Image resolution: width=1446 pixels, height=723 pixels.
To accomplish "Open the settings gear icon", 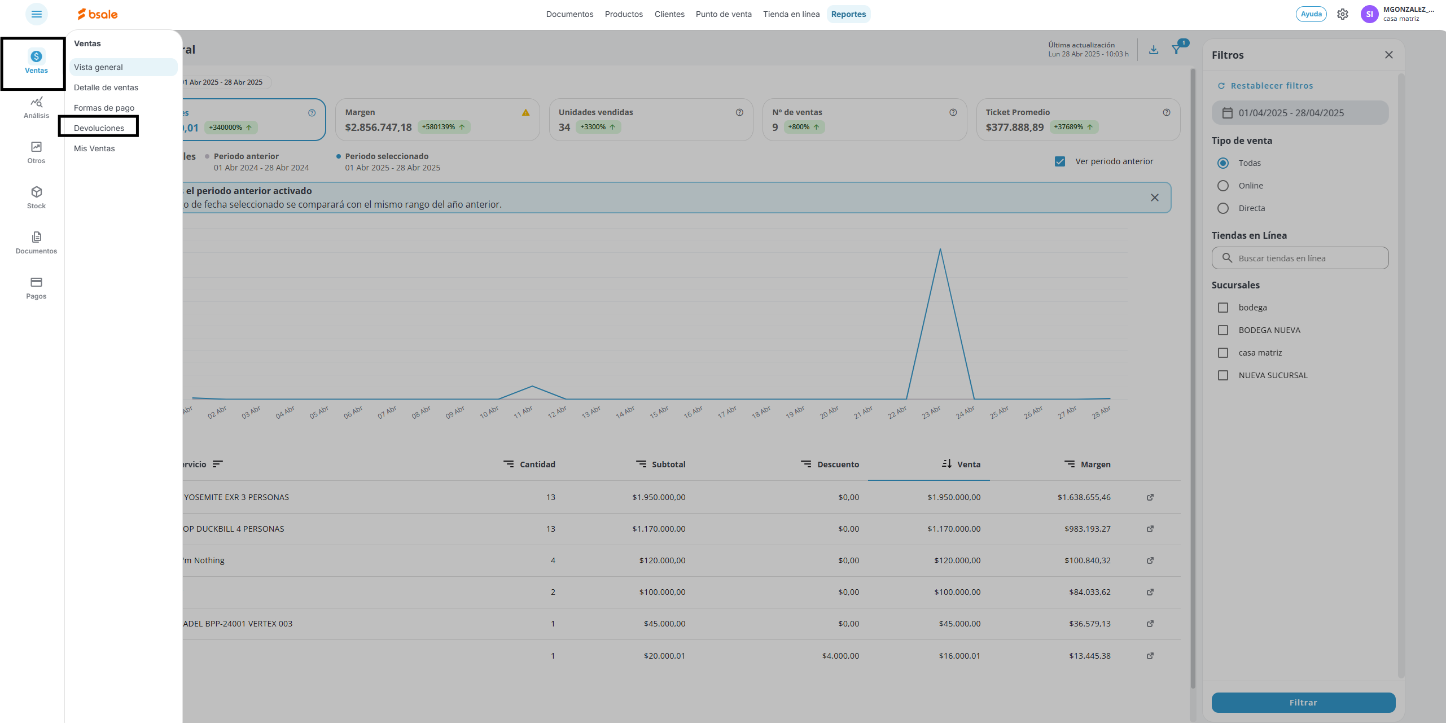I will [x=1343, y=14].
